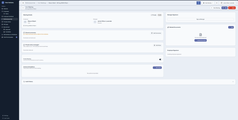Click the back arrow beside 1-to-1 Meeting
238x120 pixels.
(x=23, y=8)
